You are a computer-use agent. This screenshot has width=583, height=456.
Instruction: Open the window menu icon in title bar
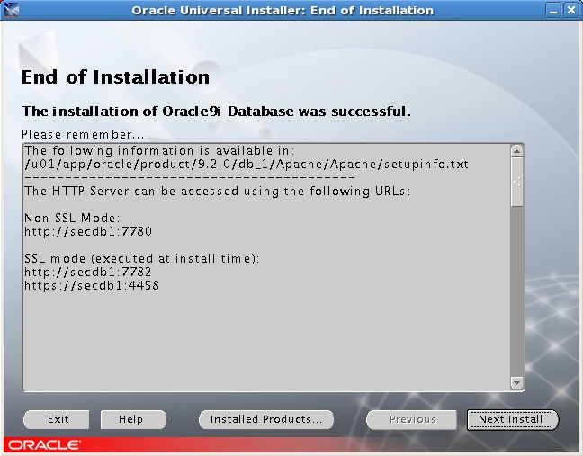point(11,11)
